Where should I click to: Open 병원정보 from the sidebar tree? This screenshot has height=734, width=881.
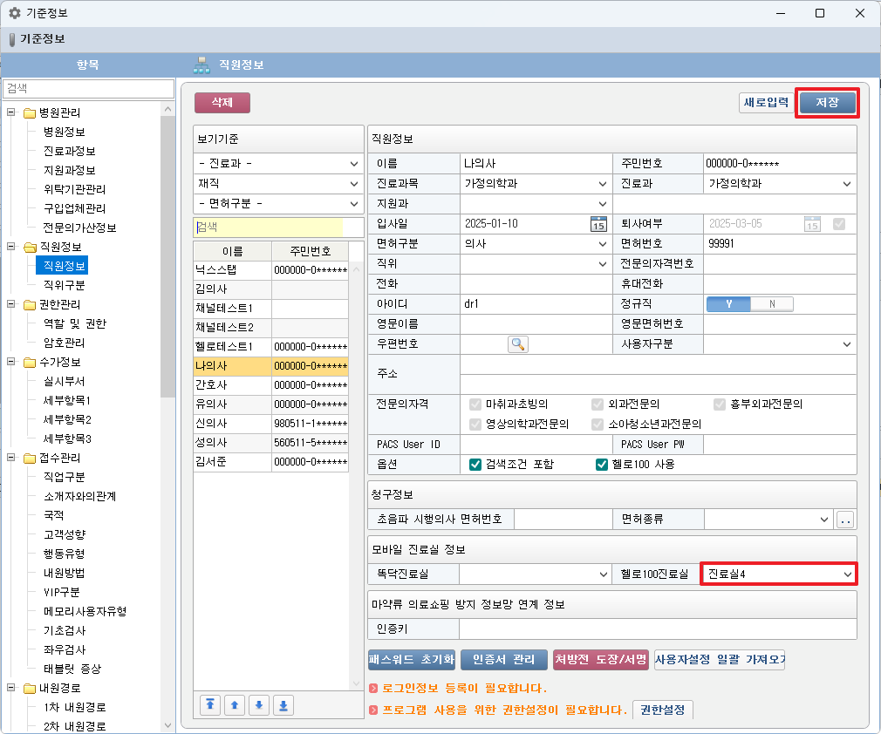coord(64,132)
